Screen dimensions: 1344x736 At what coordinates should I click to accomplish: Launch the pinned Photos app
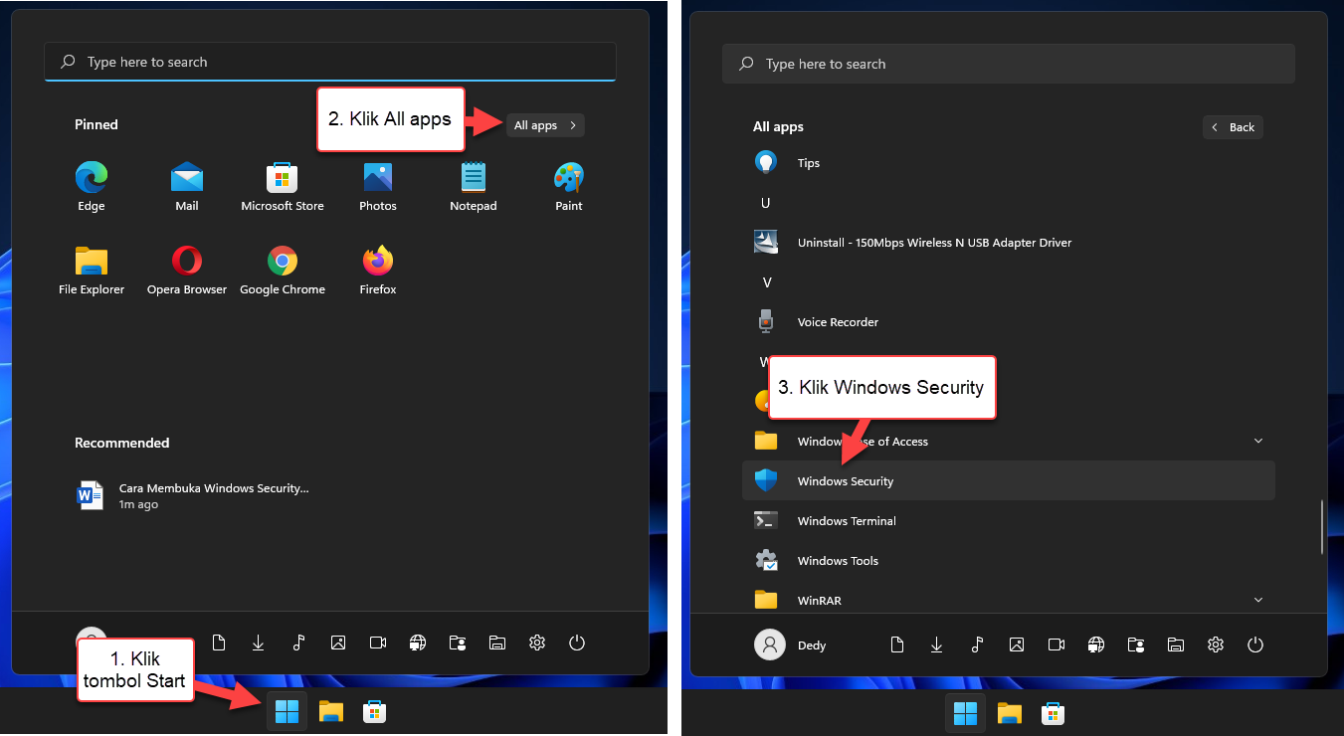point(378,187)
